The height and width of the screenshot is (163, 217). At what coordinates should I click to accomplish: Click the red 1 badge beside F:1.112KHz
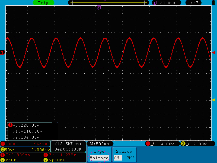tap(46, 155)
